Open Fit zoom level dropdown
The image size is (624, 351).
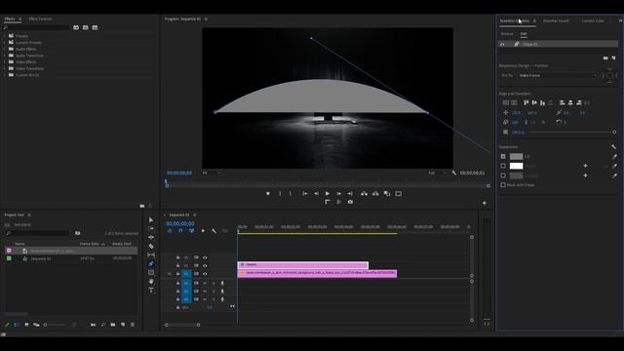coord(212,173)
